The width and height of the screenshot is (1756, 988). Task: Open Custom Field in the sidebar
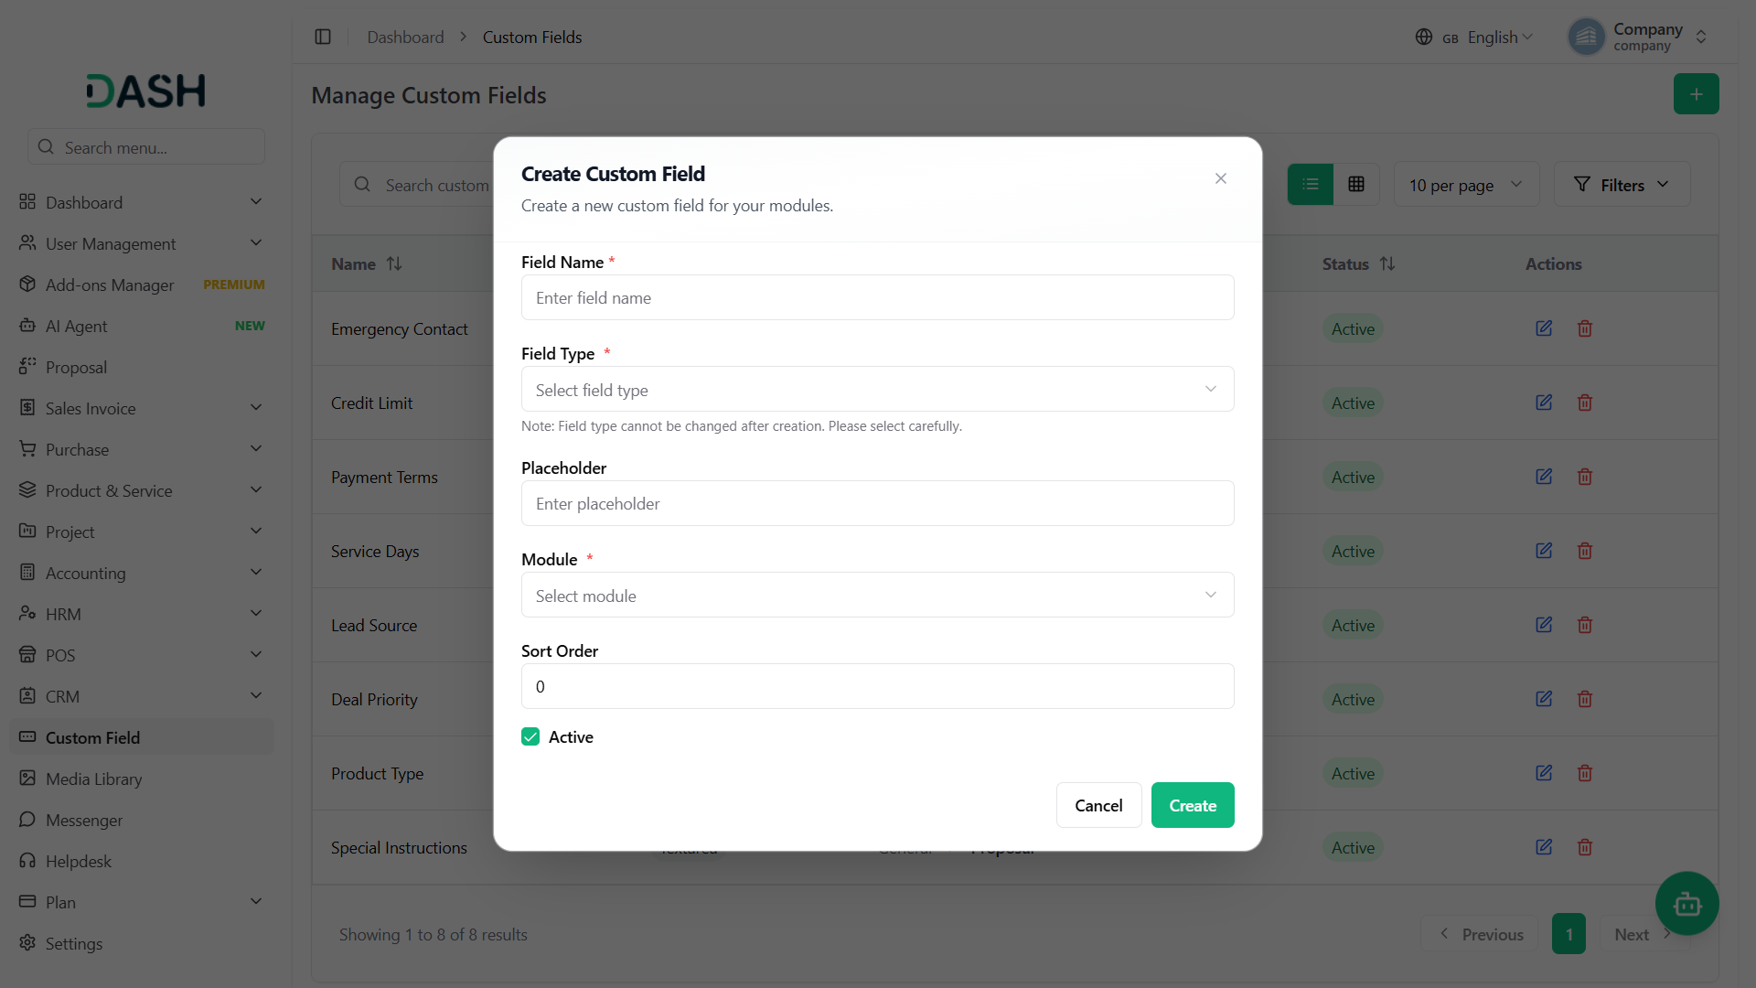tap(141, 737)
